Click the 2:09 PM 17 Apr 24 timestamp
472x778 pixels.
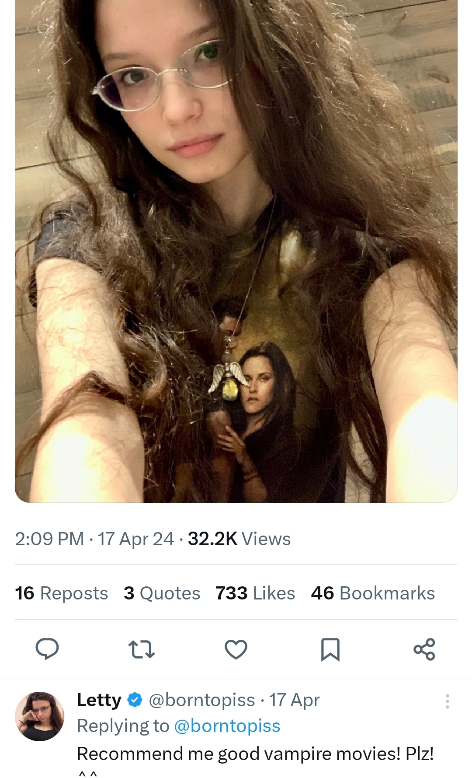pos(94,539)
